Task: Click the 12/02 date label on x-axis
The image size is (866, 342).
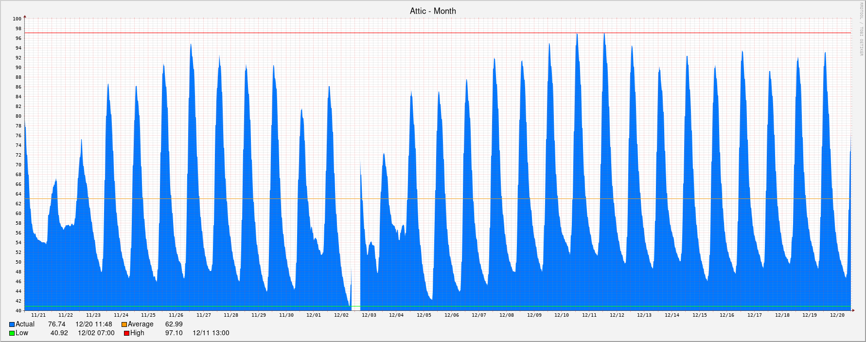Action: click(341, 315)
